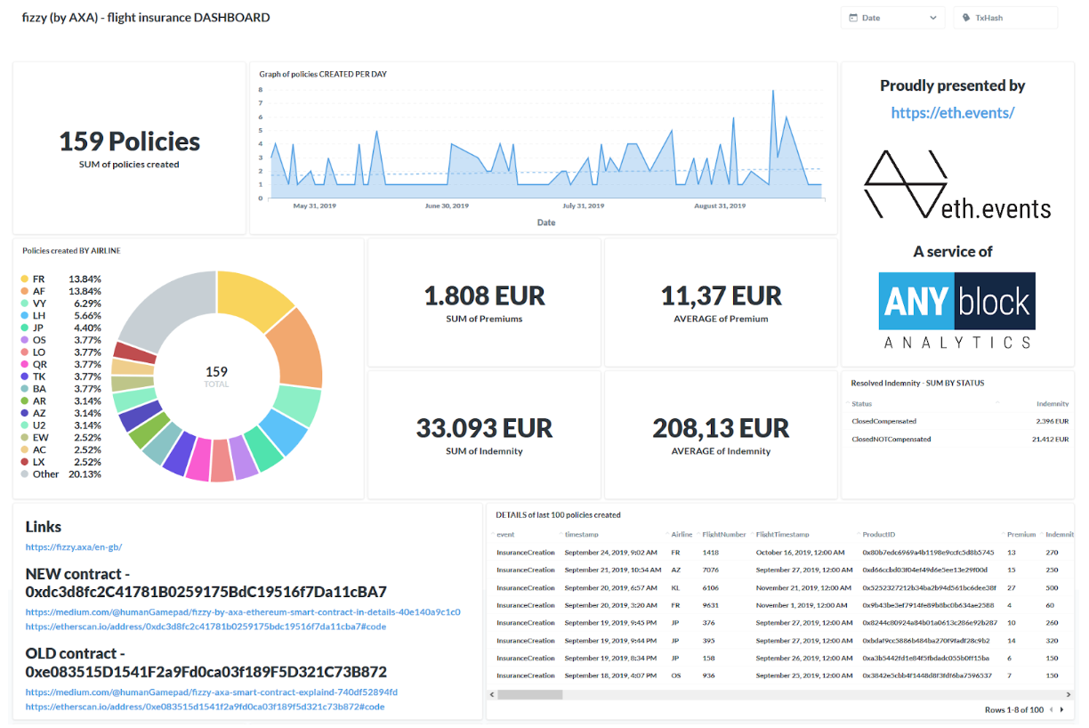The height and width of the screenshot is (728, 1089).
Task: Open the https://eth.events/ link
Action: tap(953, 113)
